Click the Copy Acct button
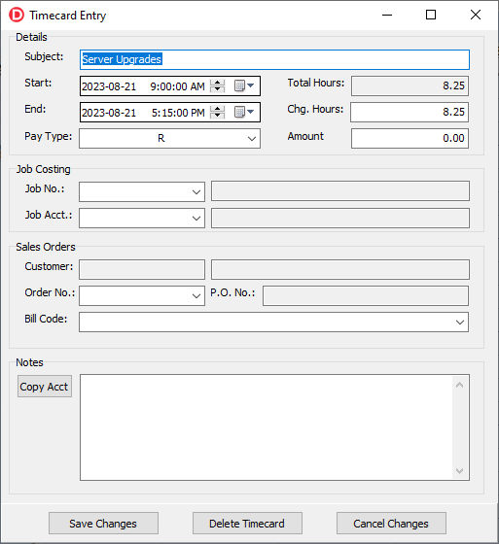This screenshot has width=499, height=544. 45,387
